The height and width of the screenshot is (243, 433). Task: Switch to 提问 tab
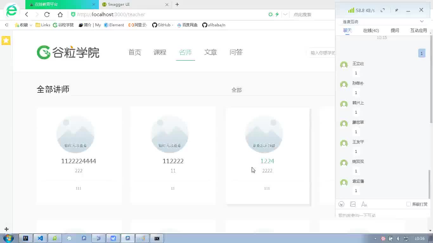[x=395, y=30]
